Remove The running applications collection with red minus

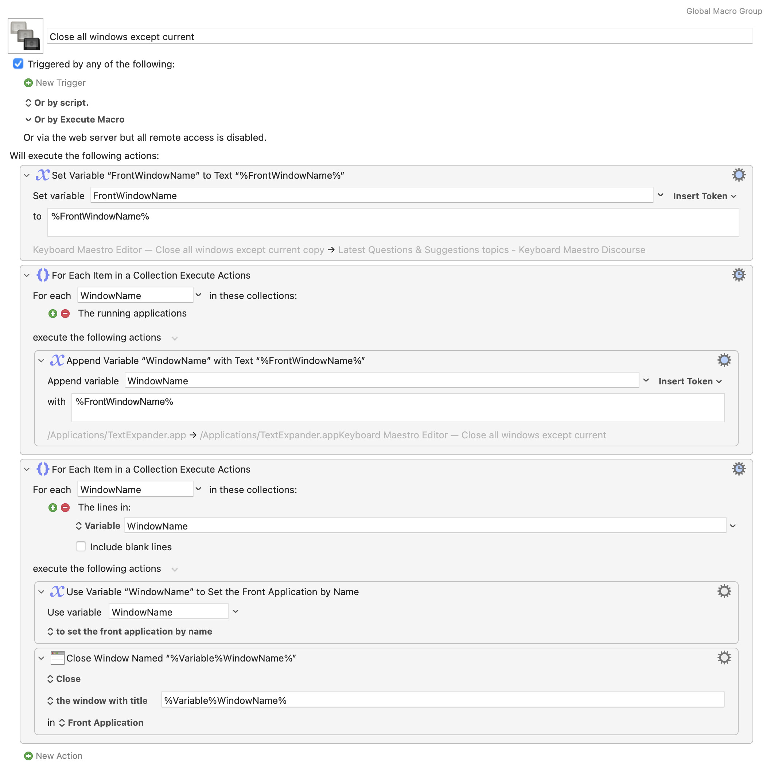tap(65, 314)
